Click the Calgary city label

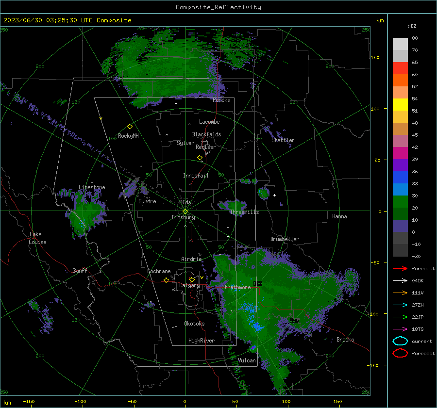tap(189, 285)
